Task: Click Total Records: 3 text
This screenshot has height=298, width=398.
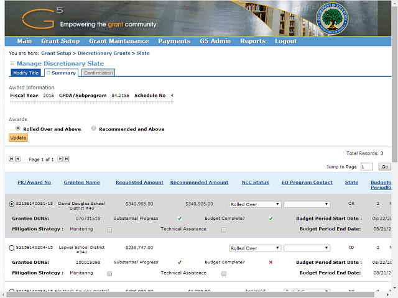Action: tap(365, 153)
